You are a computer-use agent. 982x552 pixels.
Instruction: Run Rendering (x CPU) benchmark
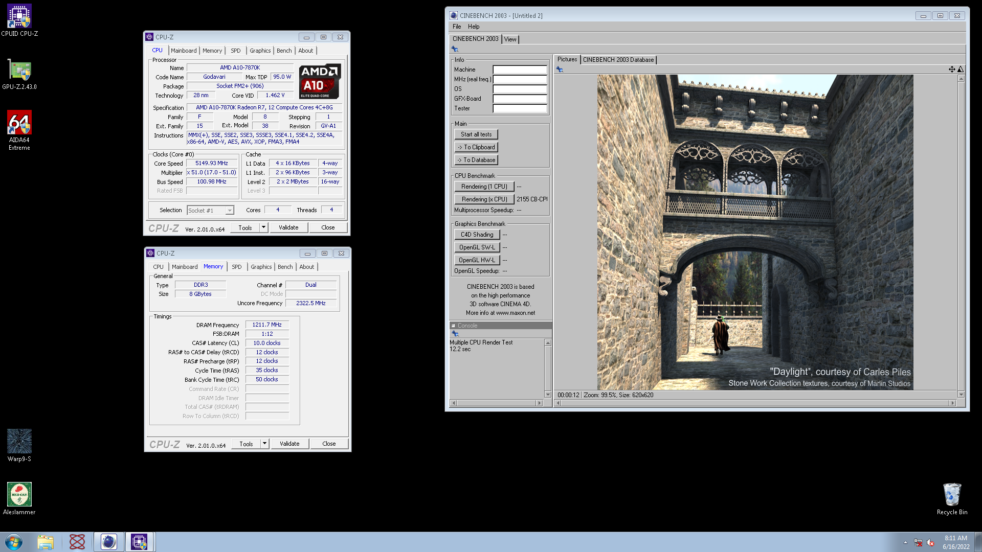(x=484, y=199)
